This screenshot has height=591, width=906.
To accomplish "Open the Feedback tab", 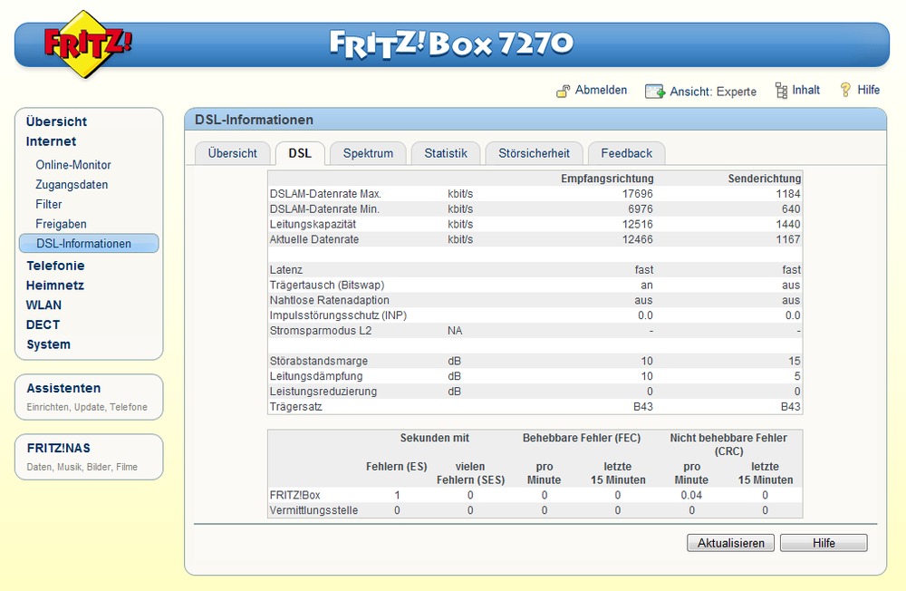I will pyautogui.click(x=626, y=153).
